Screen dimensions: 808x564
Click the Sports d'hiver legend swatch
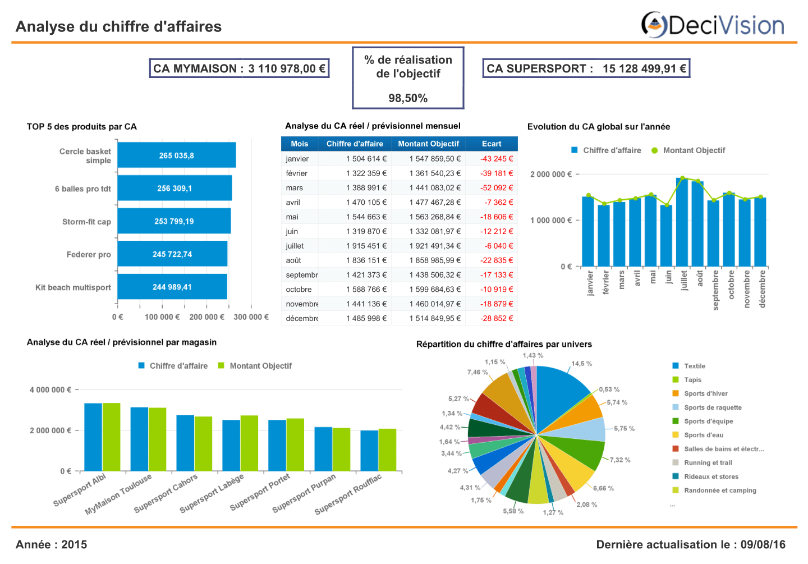point(676,393)
